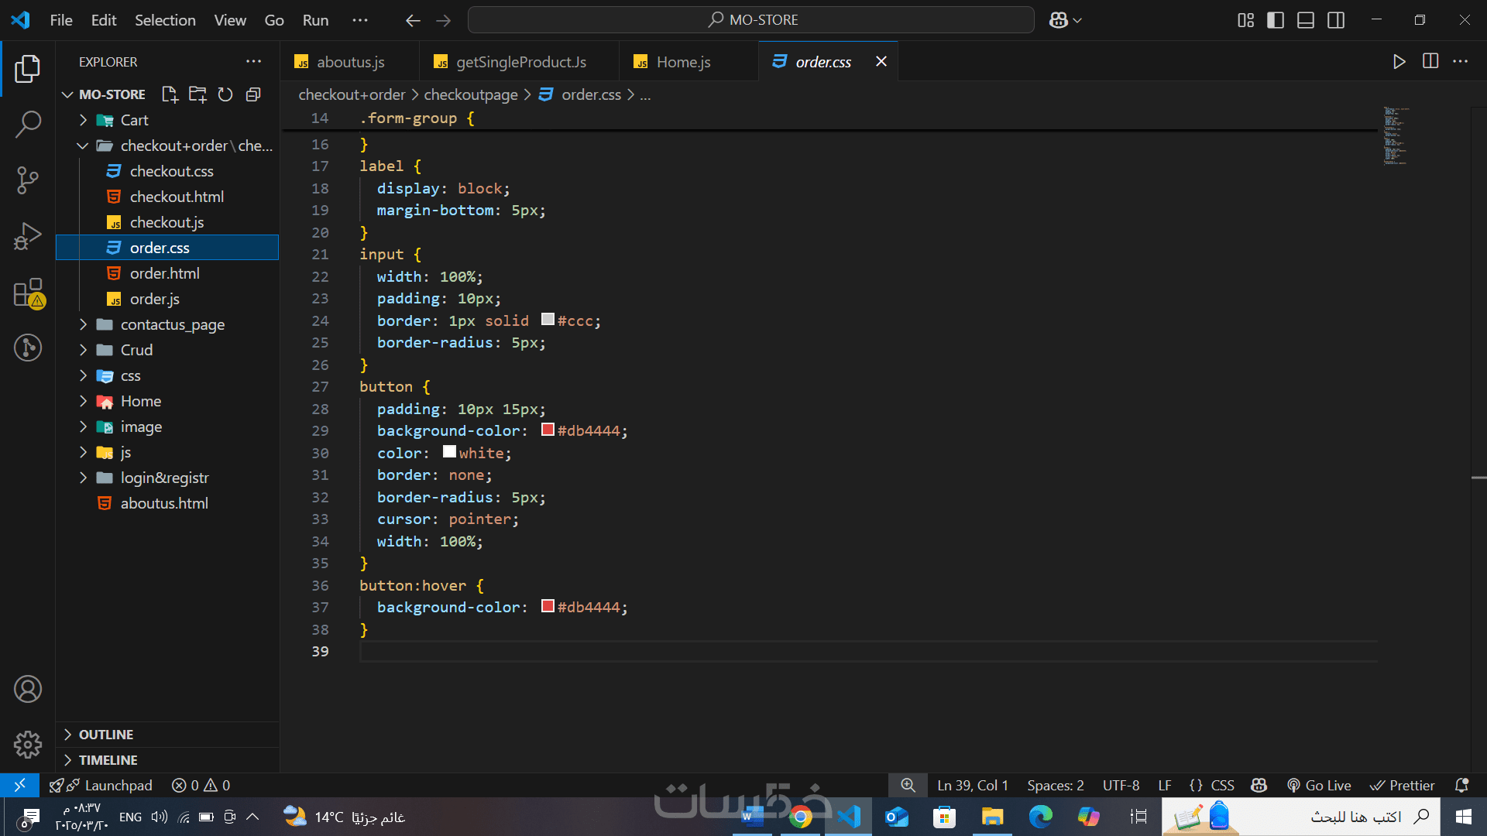Click the MO-STORE command center search box
1487x836 pixels.
(751, 20)
